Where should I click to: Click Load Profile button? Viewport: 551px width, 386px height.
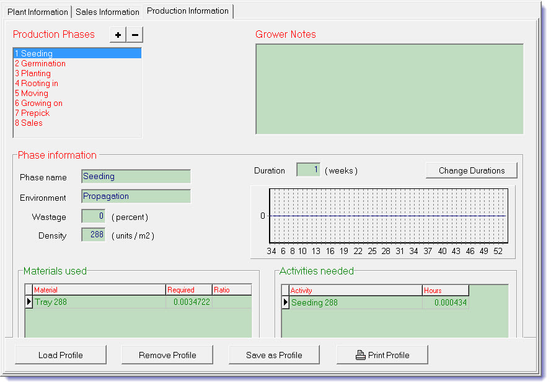pyautogui.click(x=61, y=355)
